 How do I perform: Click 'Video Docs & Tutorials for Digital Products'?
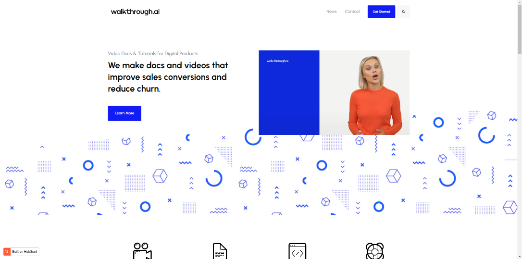click(x=153, y=54)
